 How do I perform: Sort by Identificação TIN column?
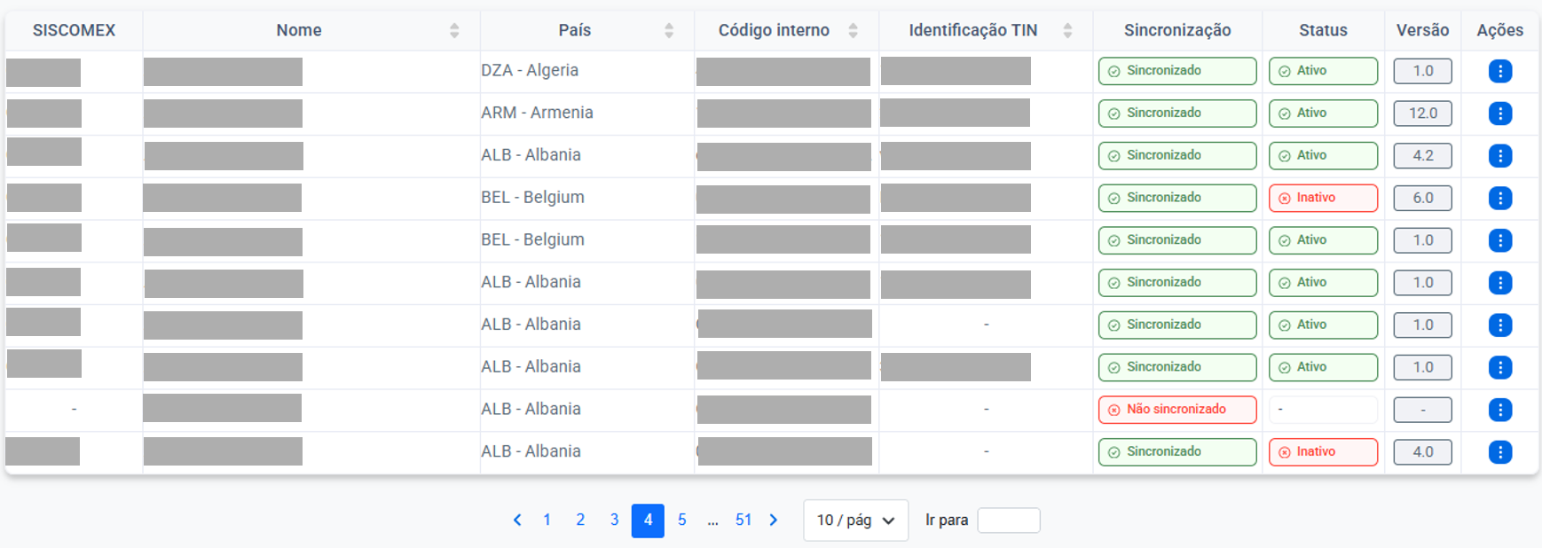1067,31
